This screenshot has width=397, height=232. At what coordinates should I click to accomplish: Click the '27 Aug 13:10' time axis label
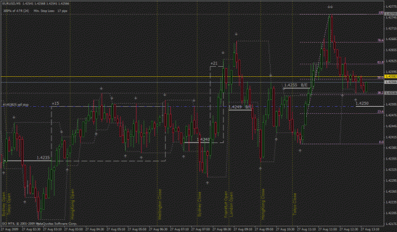(x=370, y=229)
